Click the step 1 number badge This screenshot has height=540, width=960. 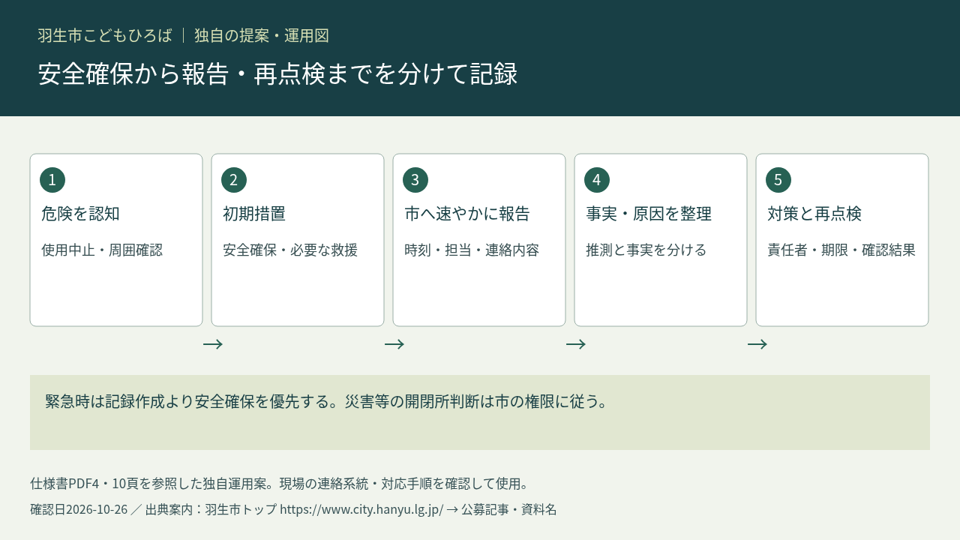52,180
